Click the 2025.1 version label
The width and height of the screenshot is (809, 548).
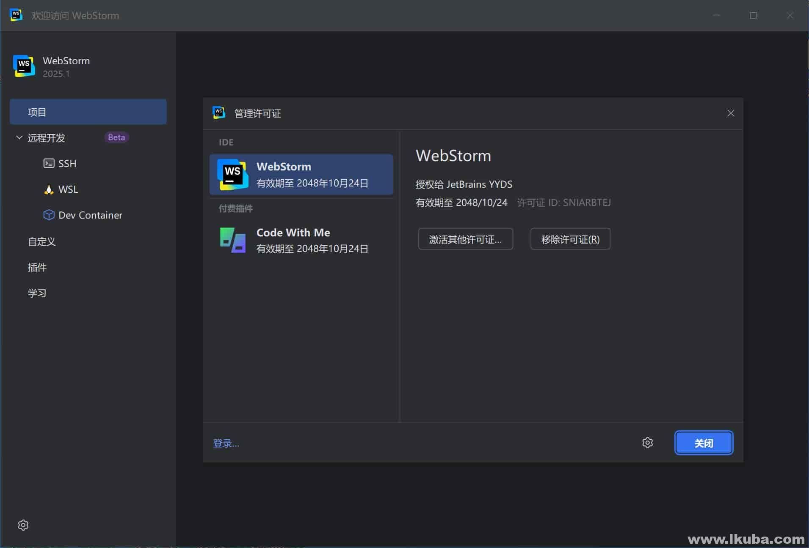(56, 74)
